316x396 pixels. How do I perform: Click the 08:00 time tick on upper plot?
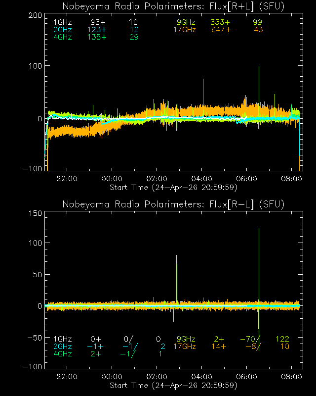pyautogui.click(x=291, y=179)
